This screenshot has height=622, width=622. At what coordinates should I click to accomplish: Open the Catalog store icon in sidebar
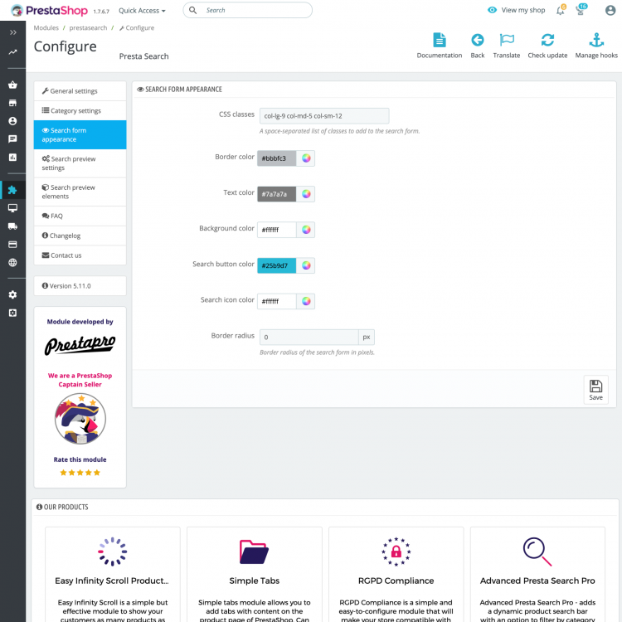(12, 103)
